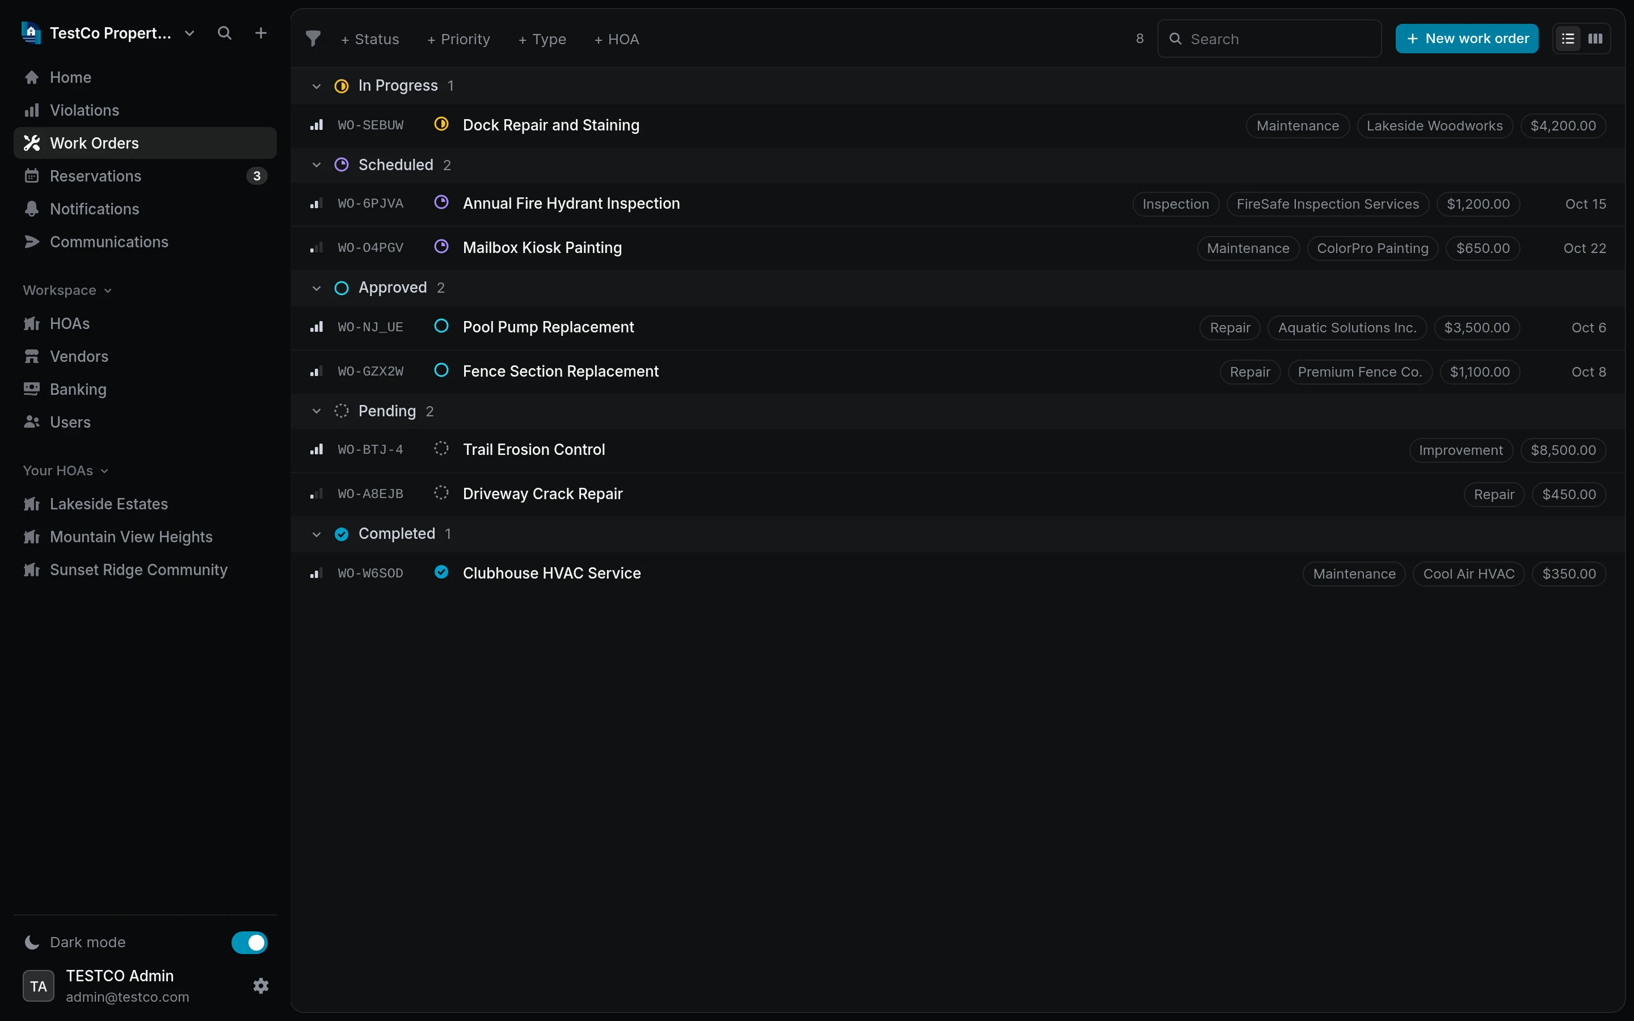1634x1021 pixels.
Task: Click priority bars icon for WO-NJ_UE
Action: (x=316, y=327)
